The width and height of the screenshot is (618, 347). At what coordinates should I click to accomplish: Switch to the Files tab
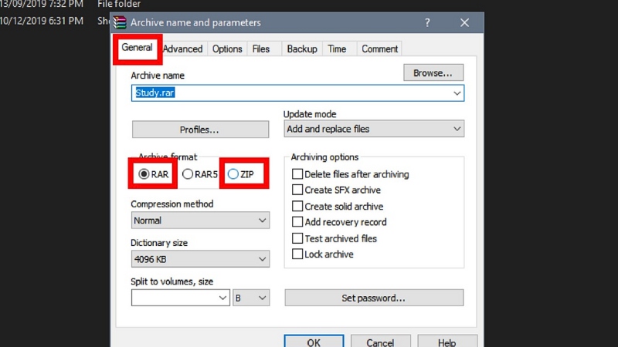[x=261, y=49]
